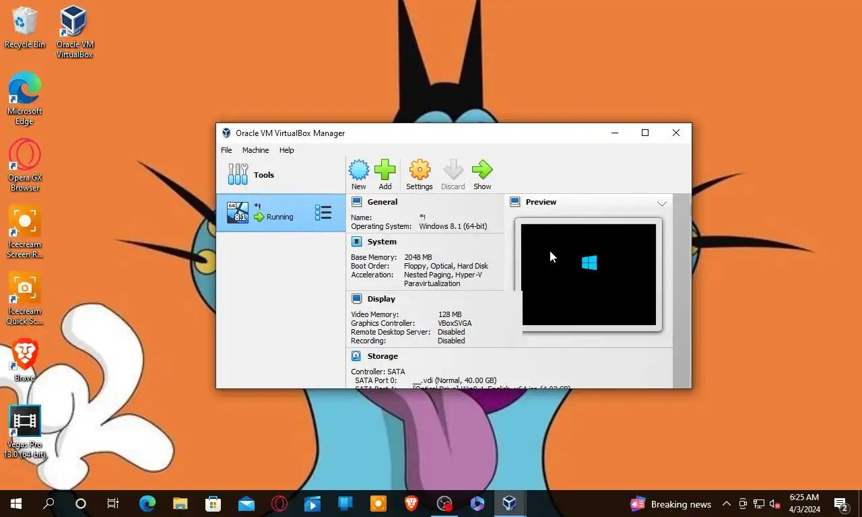Click the 'VBoxSVGA' graphics controller value

pos(455,323)
